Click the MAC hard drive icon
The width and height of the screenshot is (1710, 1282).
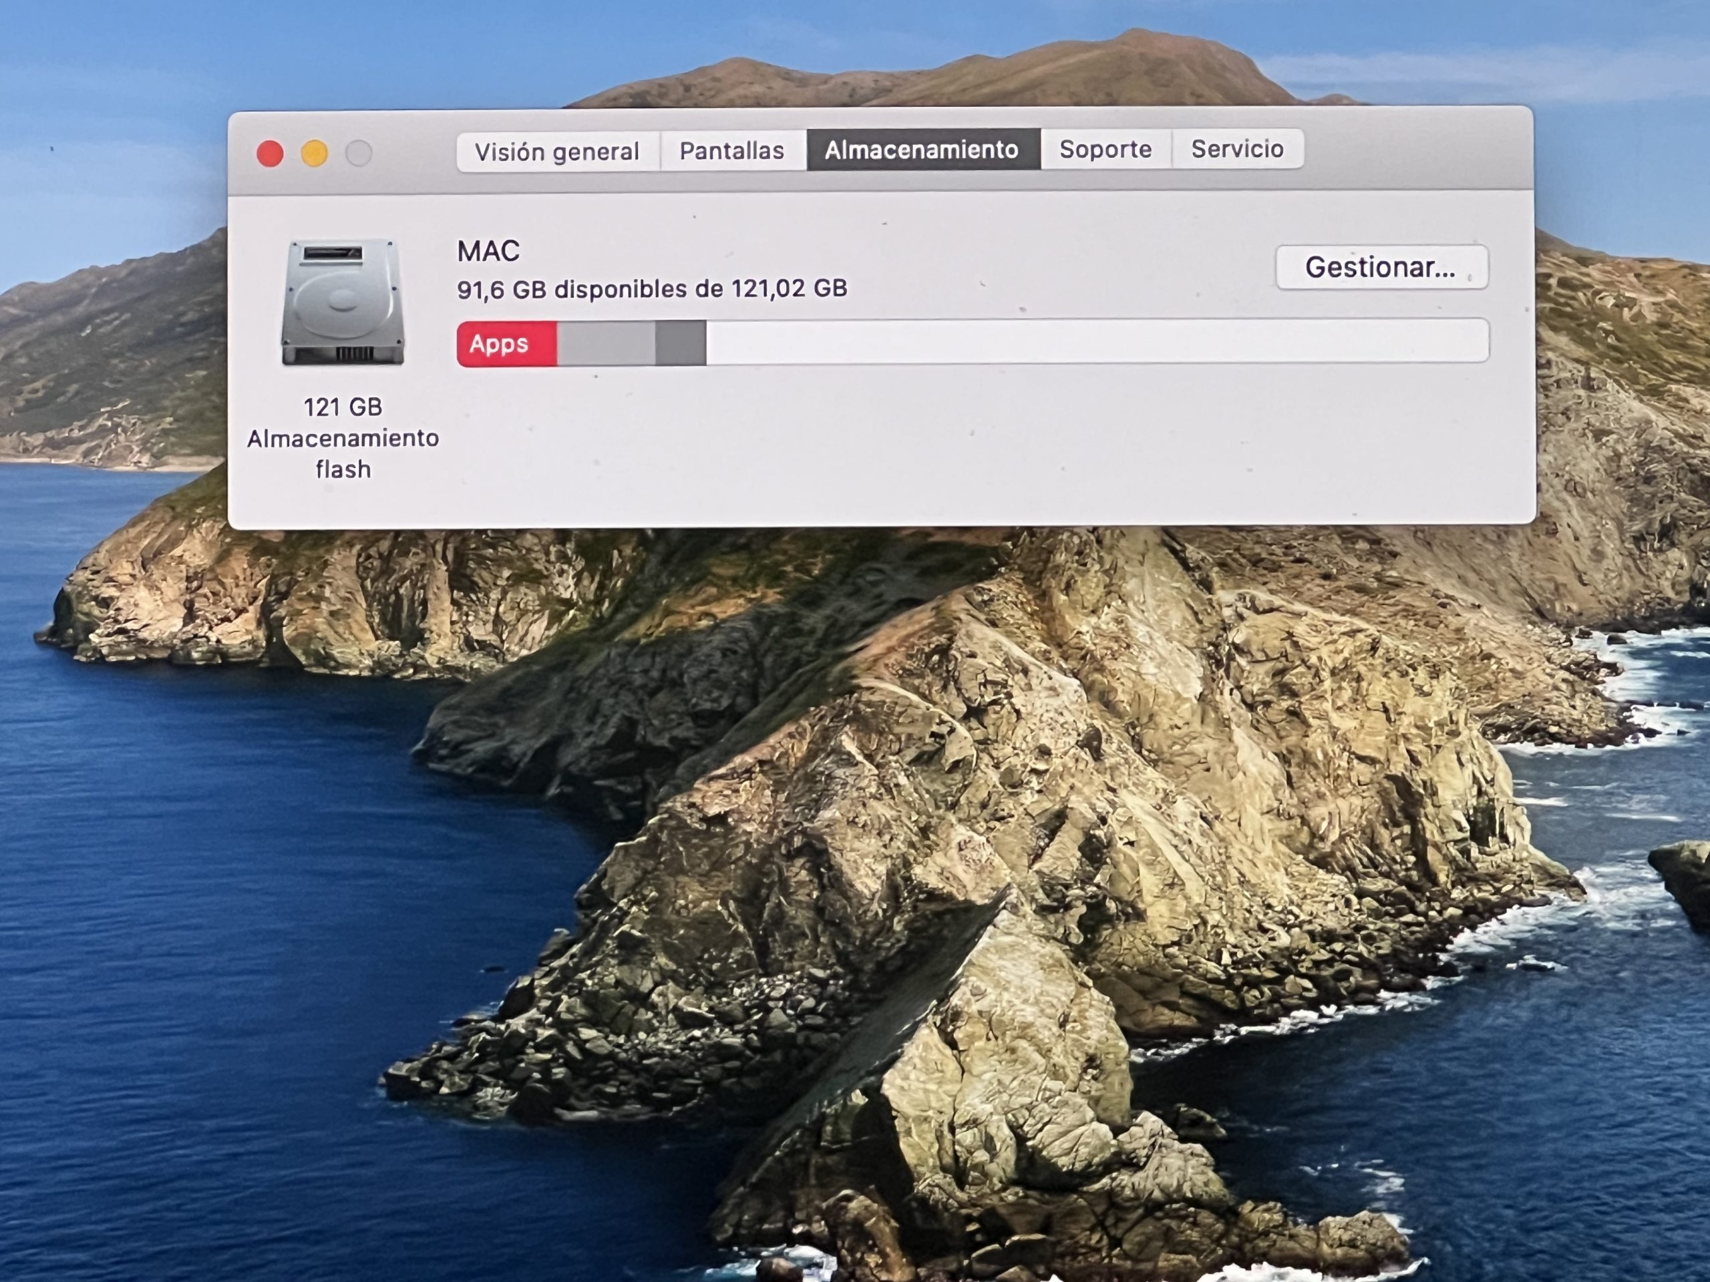click(343, 301)
